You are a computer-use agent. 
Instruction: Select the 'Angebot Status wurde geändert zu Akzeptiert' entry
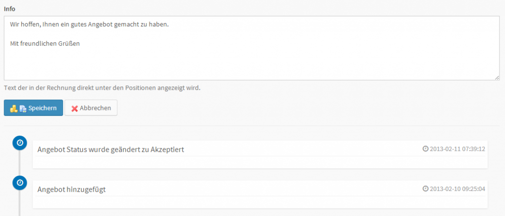pyautogui.click(x=111, y=149)
